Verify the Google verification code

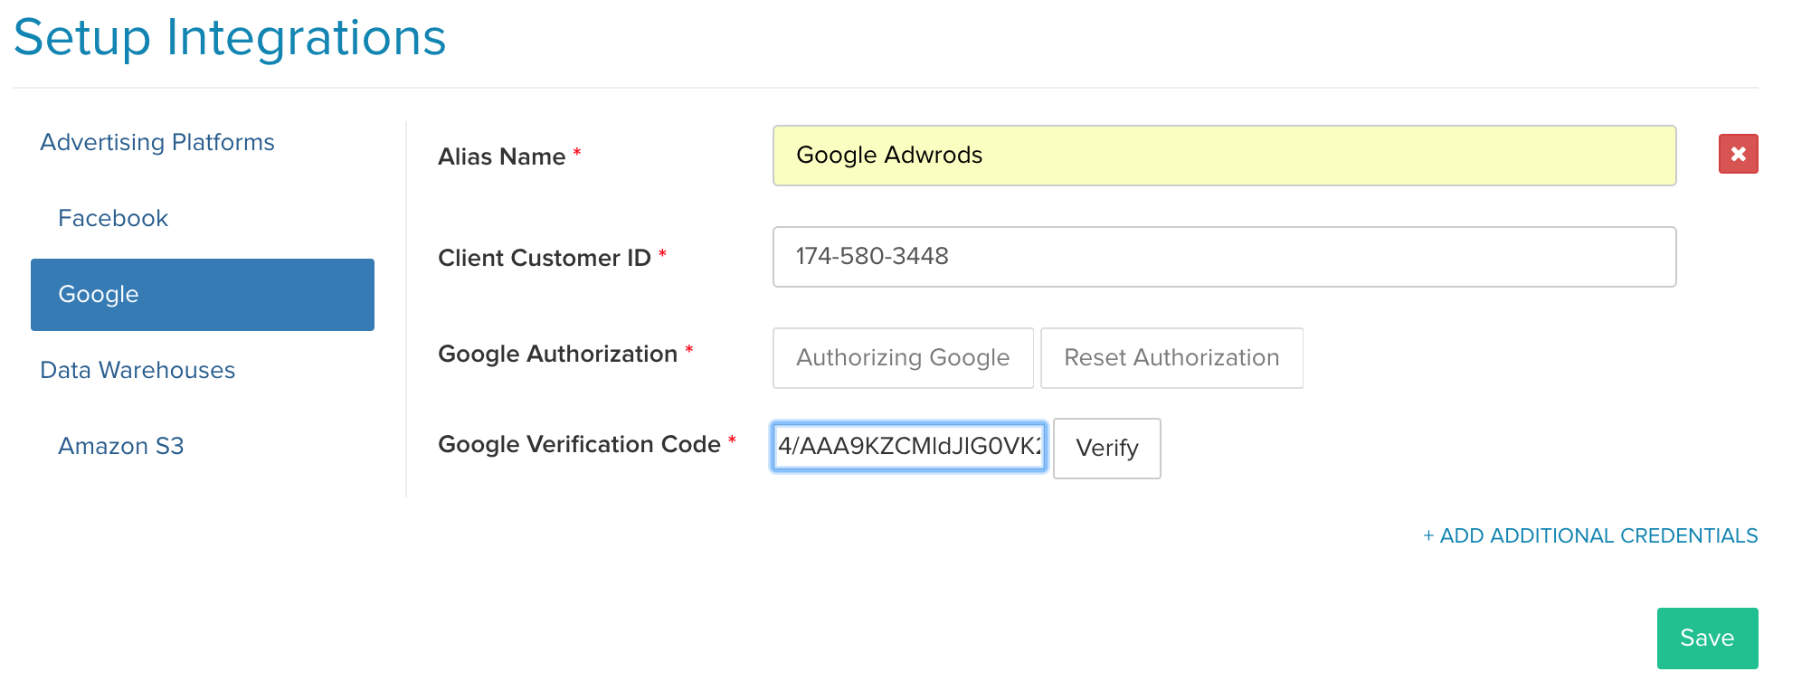(1107, 449)
